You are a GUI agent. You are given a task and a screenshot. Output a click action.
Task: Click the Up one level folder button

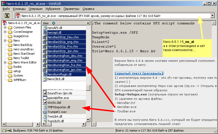(x=7, y=16)
